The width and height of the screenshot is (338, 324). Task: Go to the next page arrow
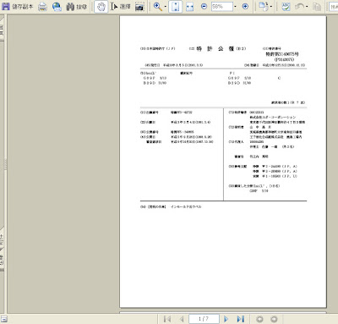tap(226, 319)
